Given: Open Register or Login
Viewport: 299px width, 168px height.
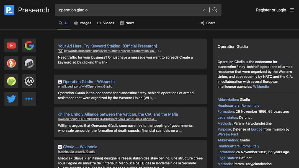Looking at the screenshot, I should click(271, 10).
